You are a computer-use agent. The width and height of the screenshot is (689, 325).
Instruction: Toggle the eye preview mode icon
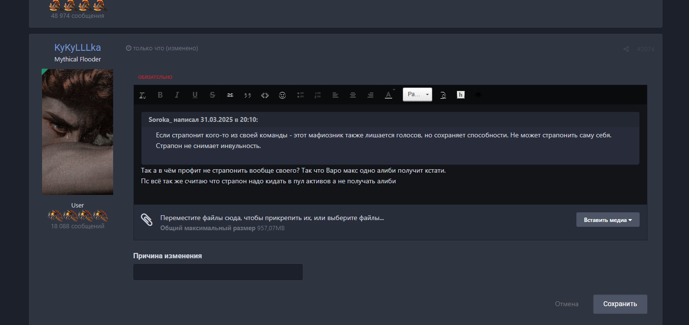(478, 95)
